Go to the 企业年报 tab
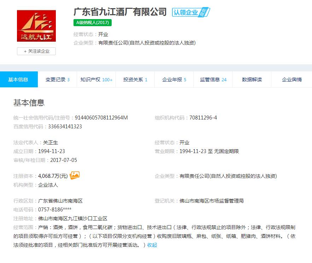The image size is (312, 263). tap(174, 80)
